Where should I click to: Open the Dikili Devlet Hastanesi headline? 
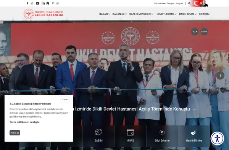(131, 109)
